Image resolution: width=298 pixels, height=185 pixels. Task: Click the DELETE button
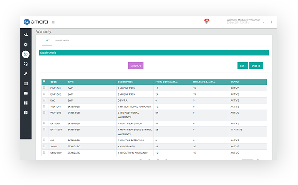pos(256,65)
